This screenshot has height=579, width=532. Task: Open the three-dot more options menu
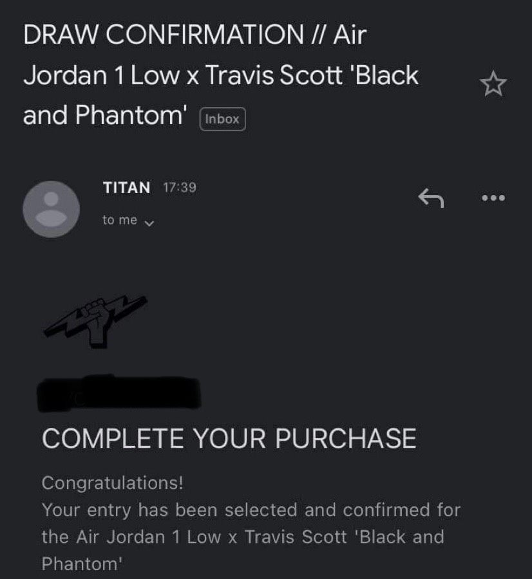[494, 198]
